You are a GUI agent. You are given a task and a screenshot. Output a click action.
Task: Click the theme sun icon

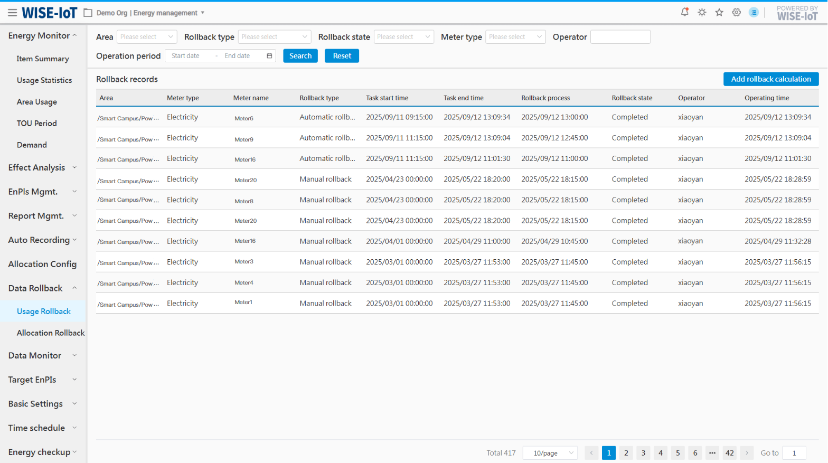702,12
